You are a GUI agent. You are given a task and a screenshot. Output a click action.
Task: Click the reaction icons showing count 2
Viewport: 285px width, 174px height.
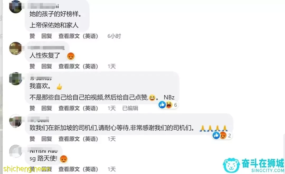(222, 135)
